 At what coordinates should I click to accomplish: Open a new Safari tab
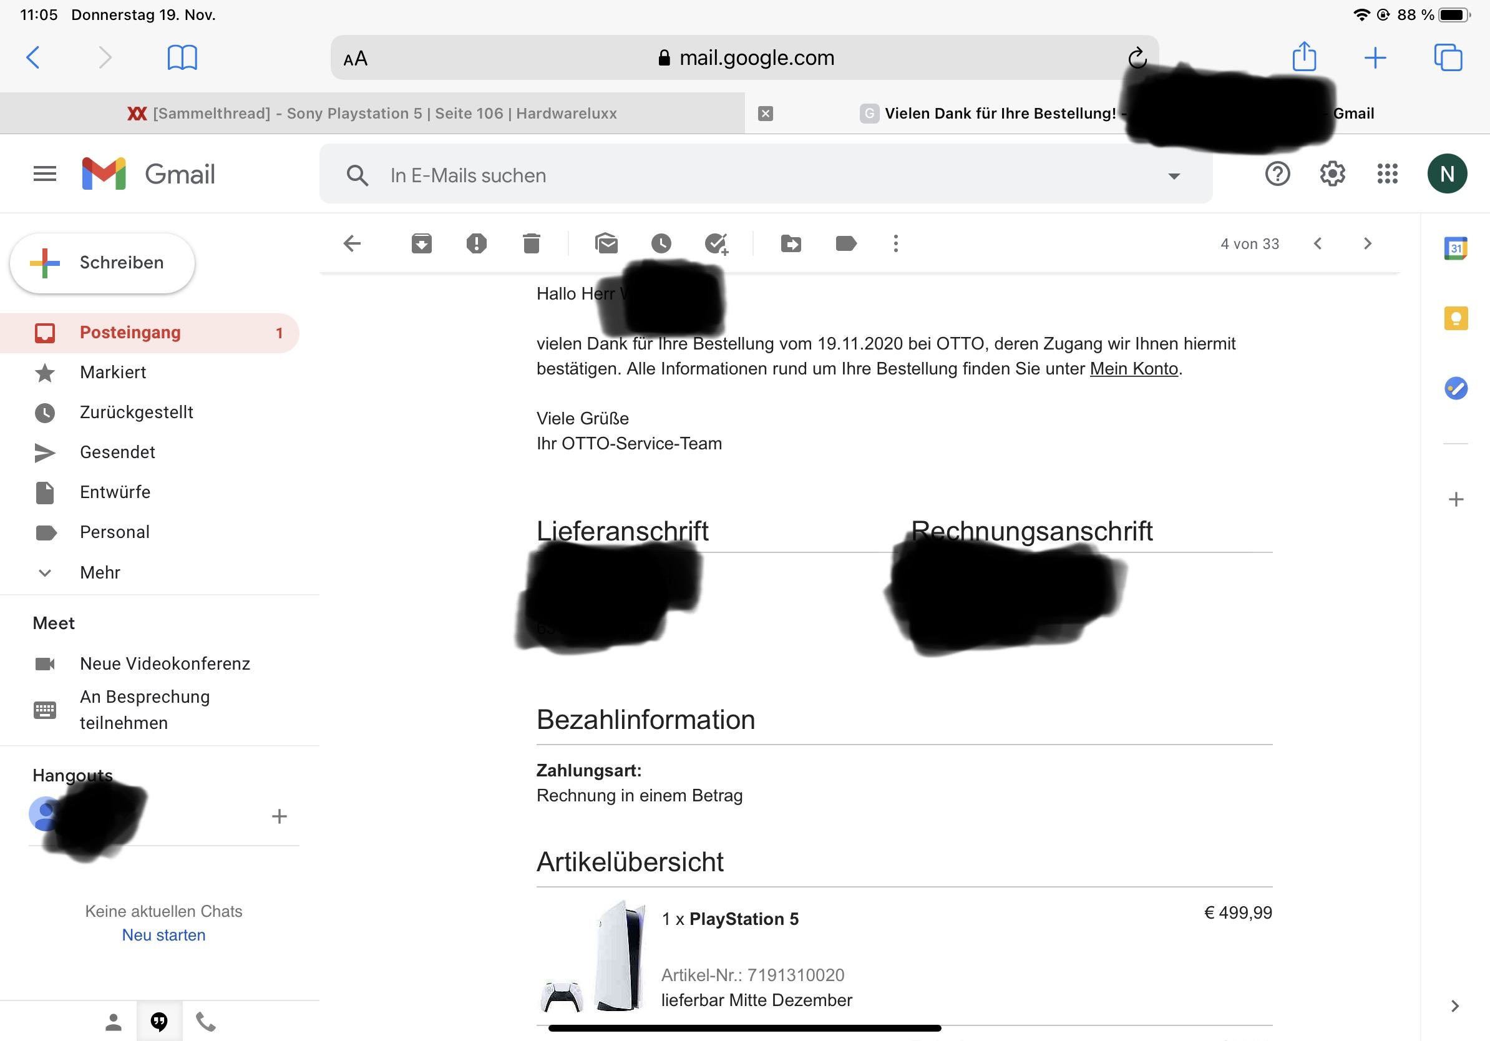[x=1375, y=58]
